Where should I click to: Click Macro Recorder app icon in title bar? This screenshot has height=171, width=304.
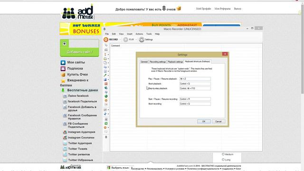pos(104,29)
